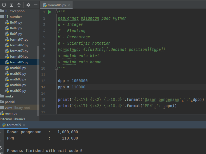Click the Collapse All icon in project toolbar
This screenshot has height=154, width=206.
pos(19,5)
